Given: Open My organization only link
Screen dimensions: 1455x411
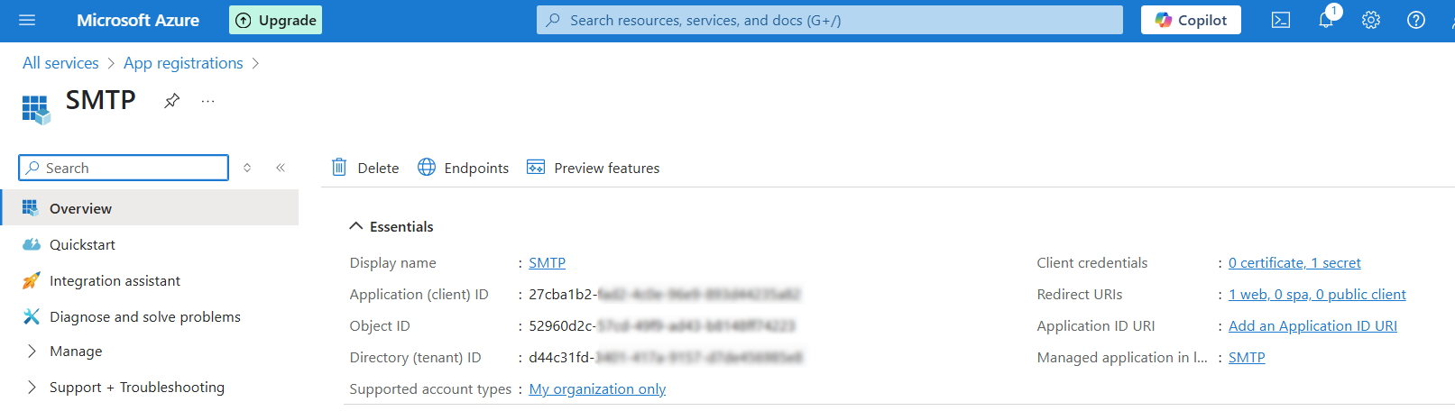Looking at the screenshot, I should point(597,388).
